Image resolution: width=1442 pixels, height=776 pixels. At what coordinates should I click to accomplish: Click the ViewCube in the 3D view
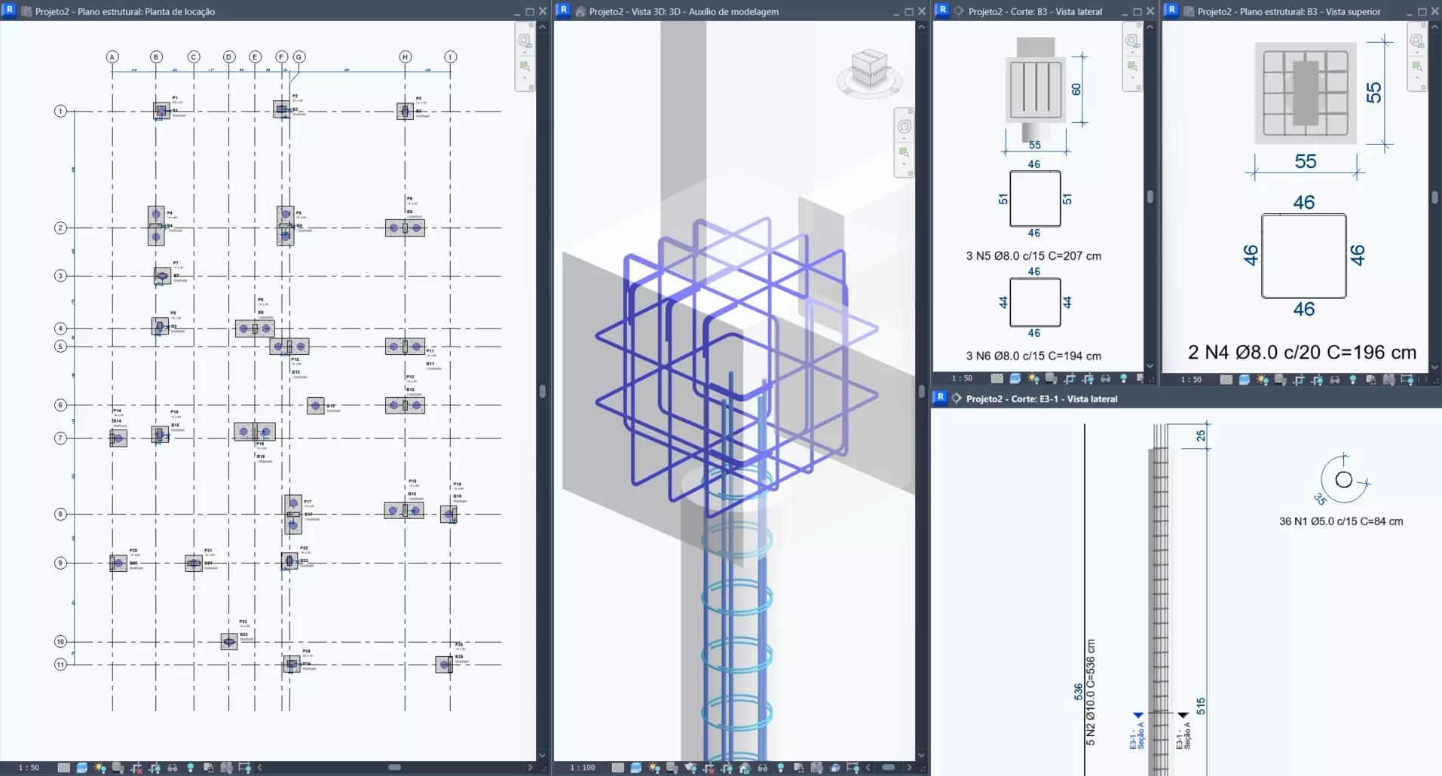[869, 70]
